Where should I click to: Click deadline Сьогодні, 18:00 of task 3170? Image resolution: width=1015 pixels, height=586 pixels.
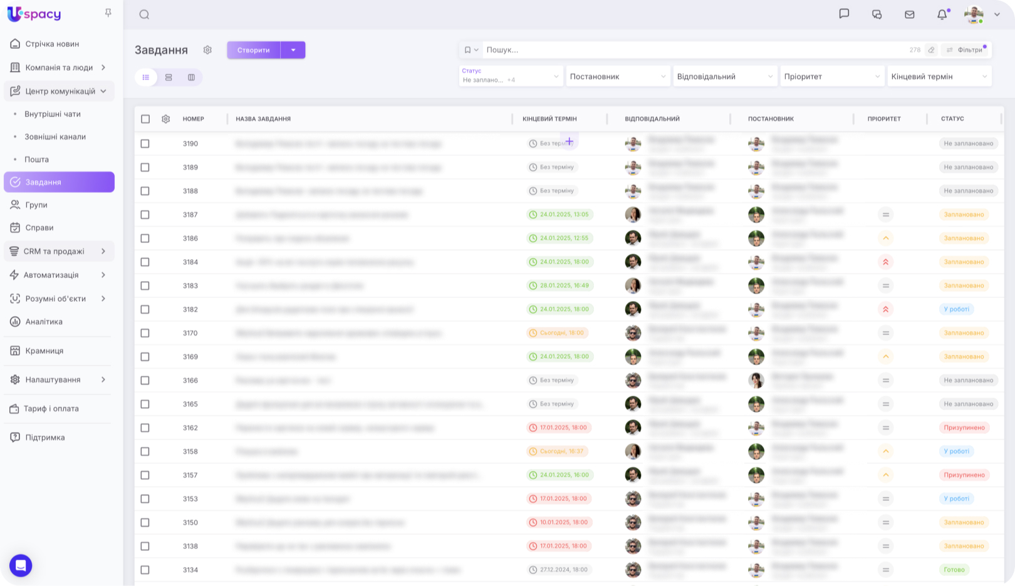tap(557, 333)
